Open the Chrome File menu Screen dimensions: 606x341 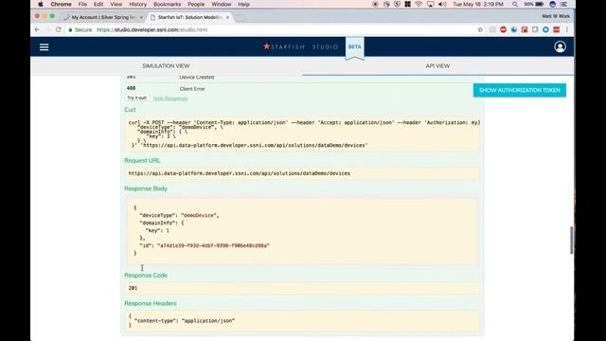82,4
